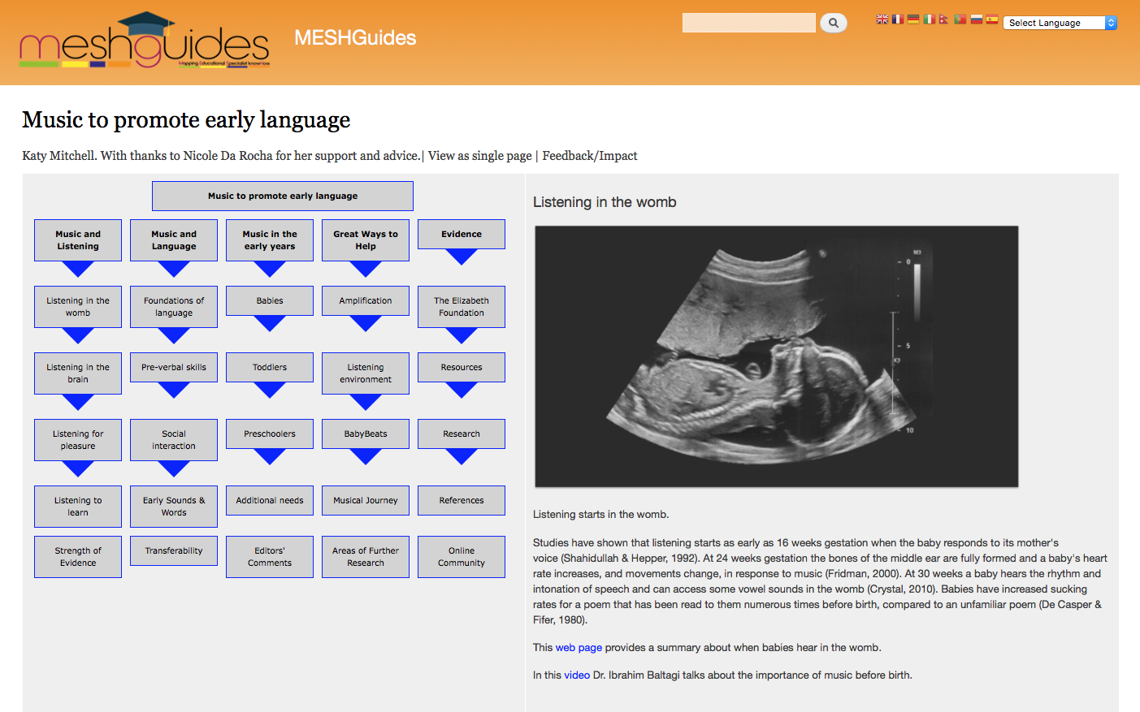The image size is (1140, 712).
Task: Click into the search text field
Action: pos(748,23)
